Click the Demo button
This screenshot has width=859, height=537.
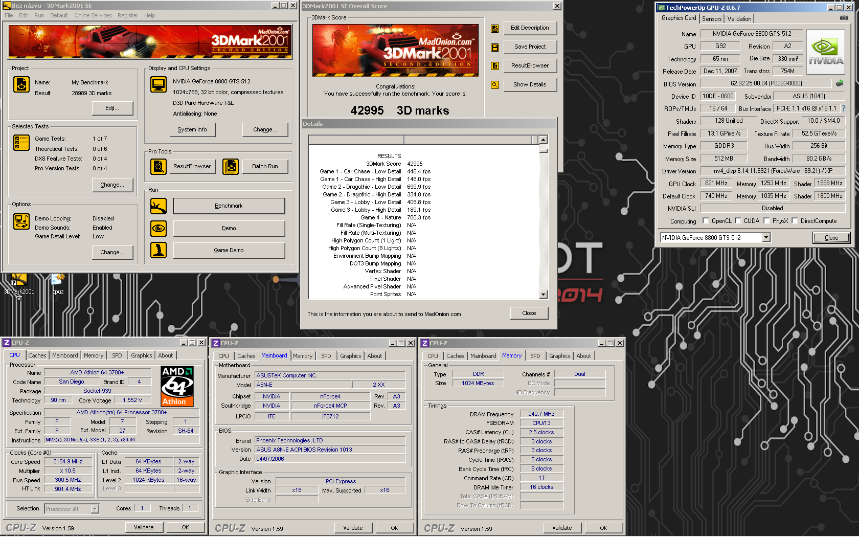(x=229, y=229)
